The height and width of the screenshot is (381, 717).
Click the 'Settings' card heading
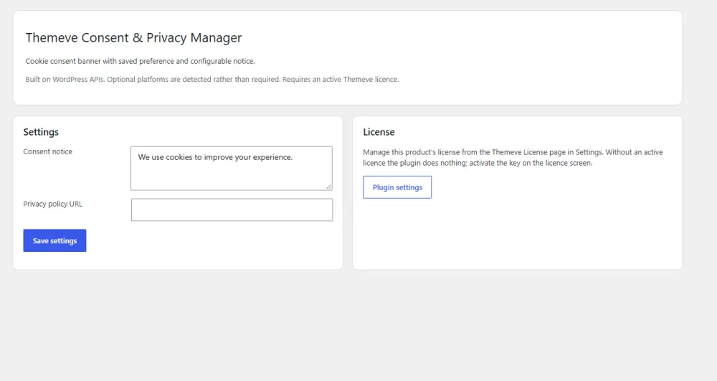41,132
